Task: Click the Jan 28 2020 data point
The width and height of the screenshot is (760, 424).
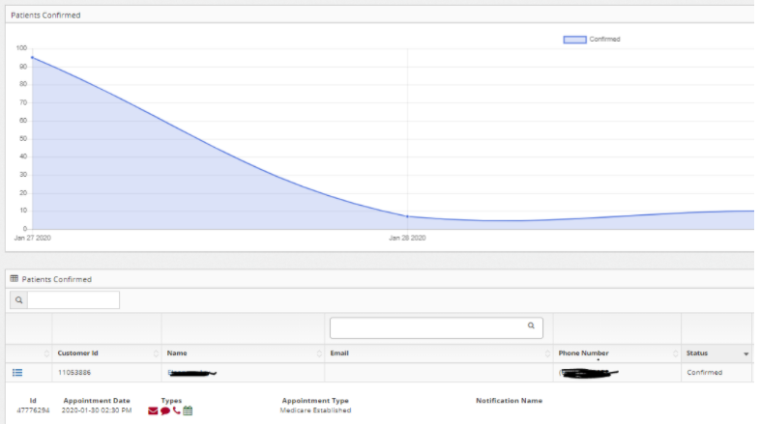Action: tap(407, 216)
